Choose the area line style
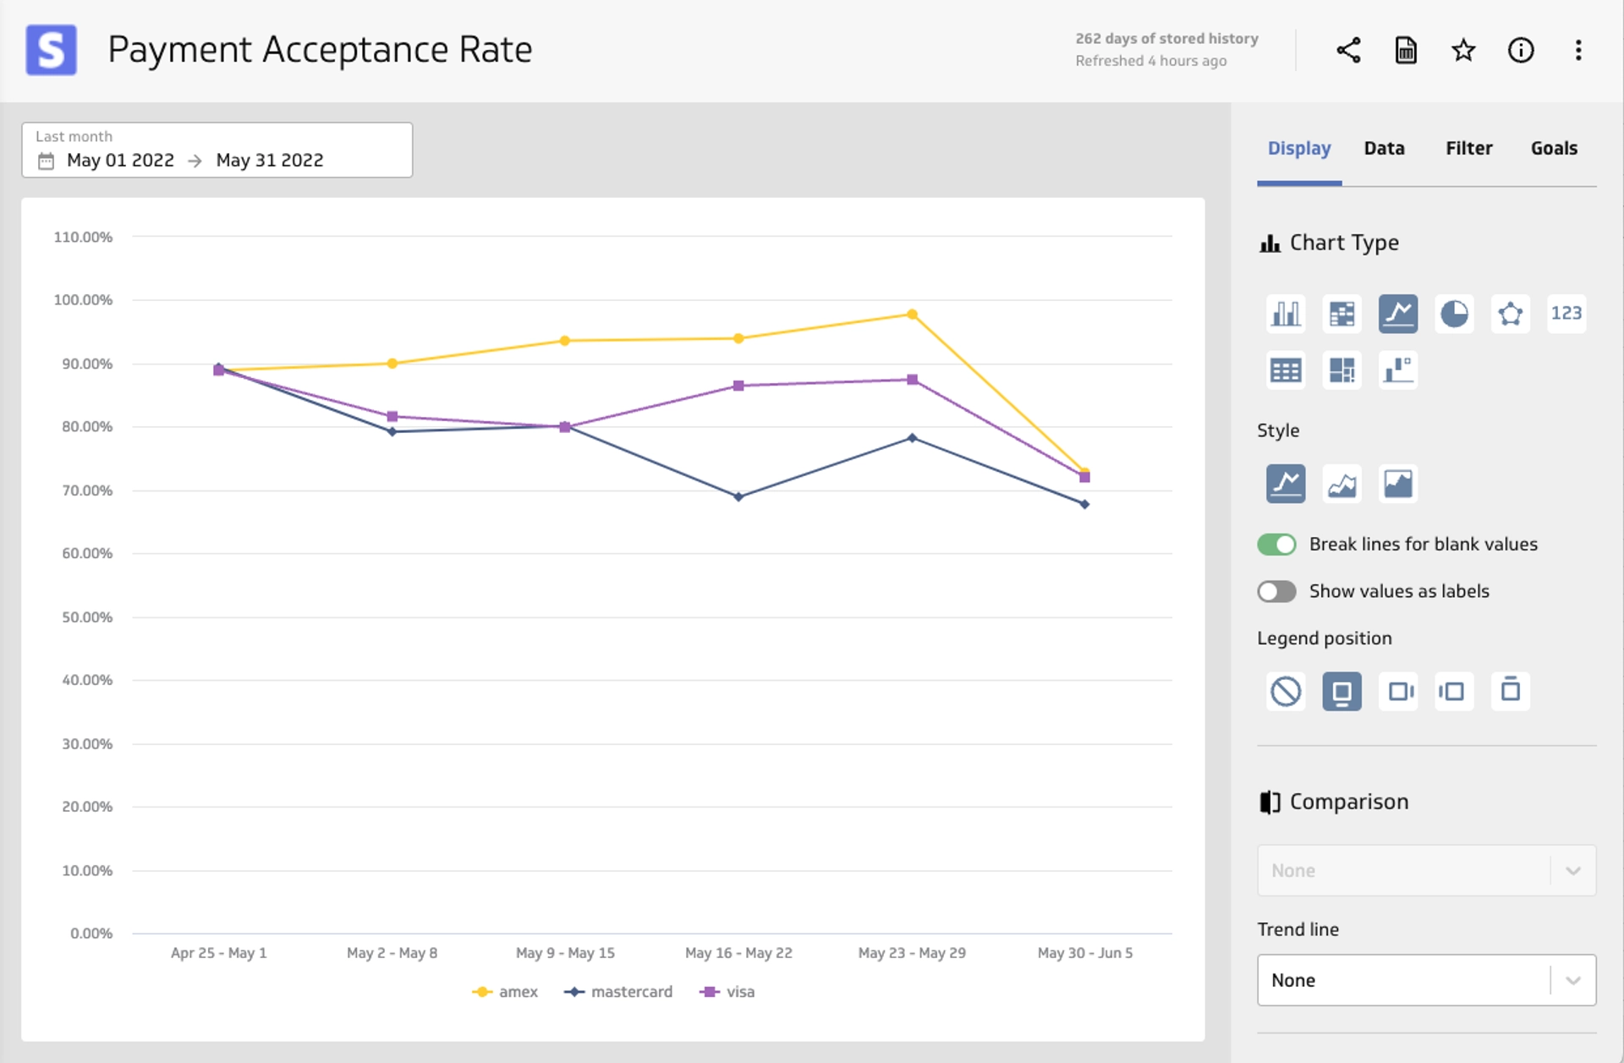This screenshot has width=1624, height=1063. click(1341, 484)
